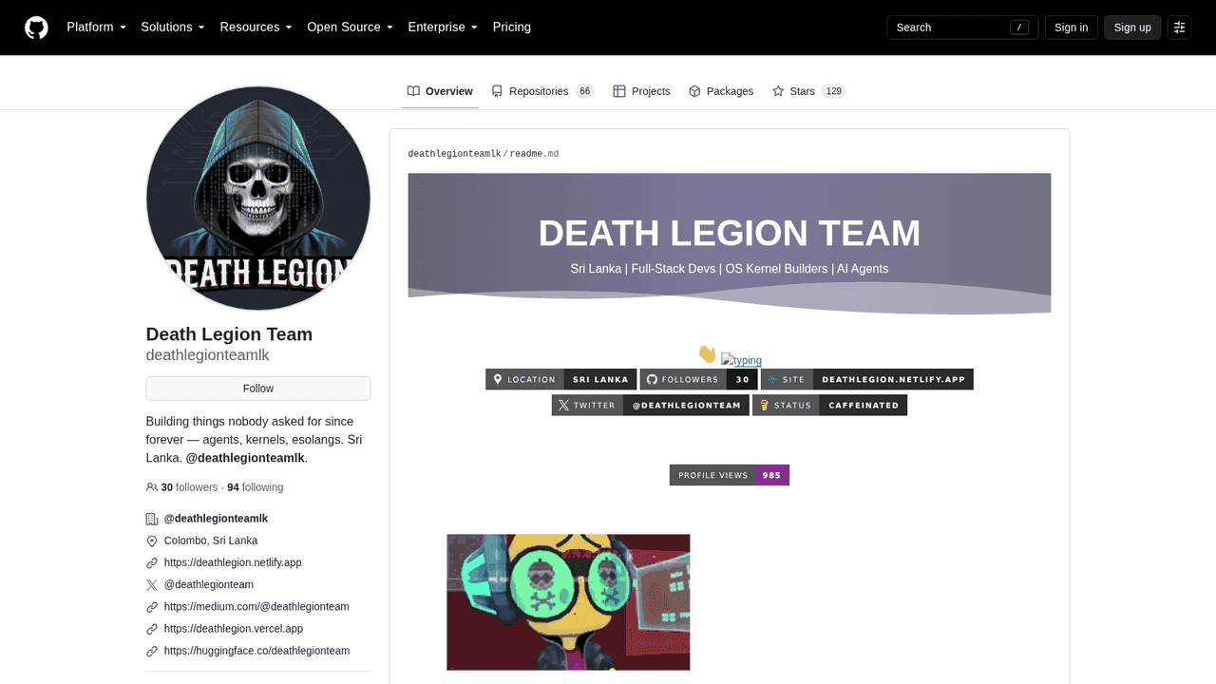
Task: Click the Status Caffeinated badge
Action: [830, 406]
